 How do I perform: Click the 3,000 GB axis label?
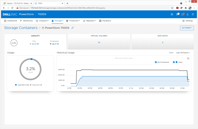[x=61, y=70]
